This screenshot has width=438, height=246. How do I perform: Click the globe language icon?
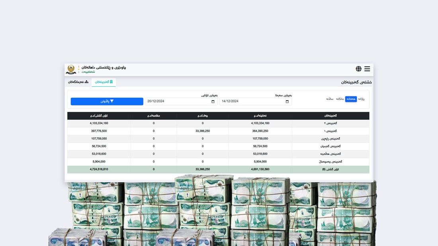(358, 69)
